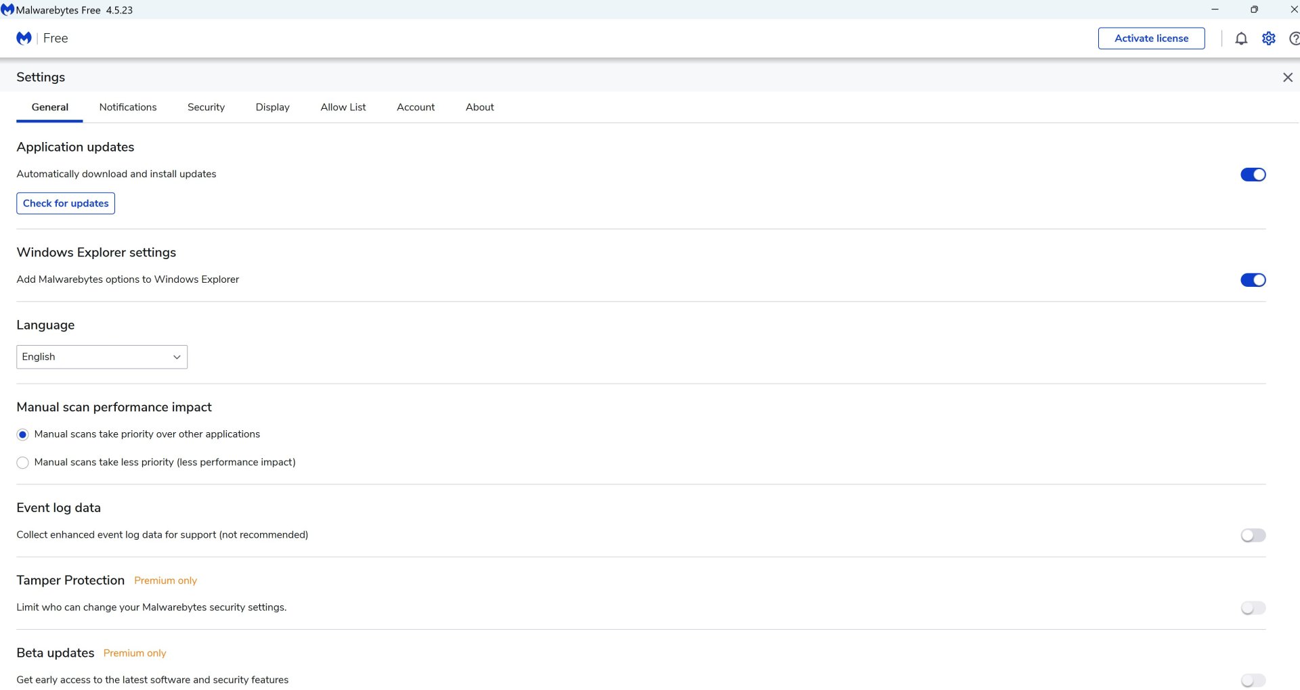Open the Account tab
This screenshot has height=690, width=1300.
click(416, 108)
